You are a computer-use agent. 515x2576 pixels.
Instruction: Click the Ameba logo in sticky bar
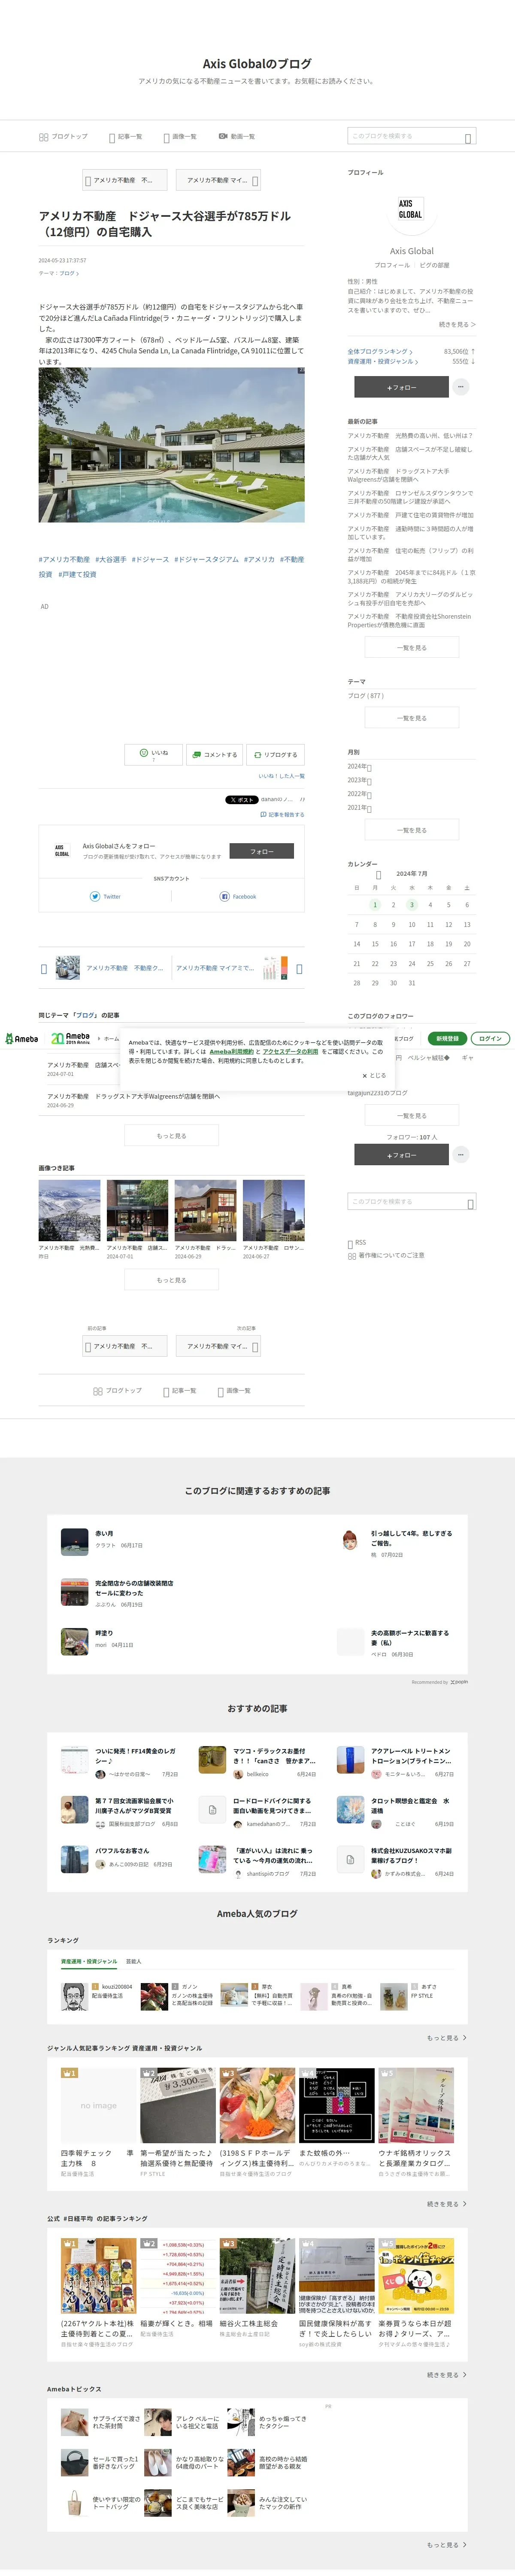tap(21, 1038)
